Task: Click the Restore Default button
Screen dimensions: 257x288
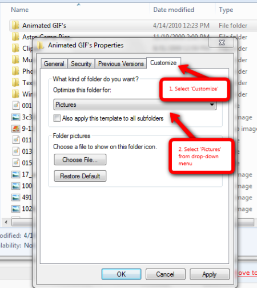Action: (x=80, y=176)
